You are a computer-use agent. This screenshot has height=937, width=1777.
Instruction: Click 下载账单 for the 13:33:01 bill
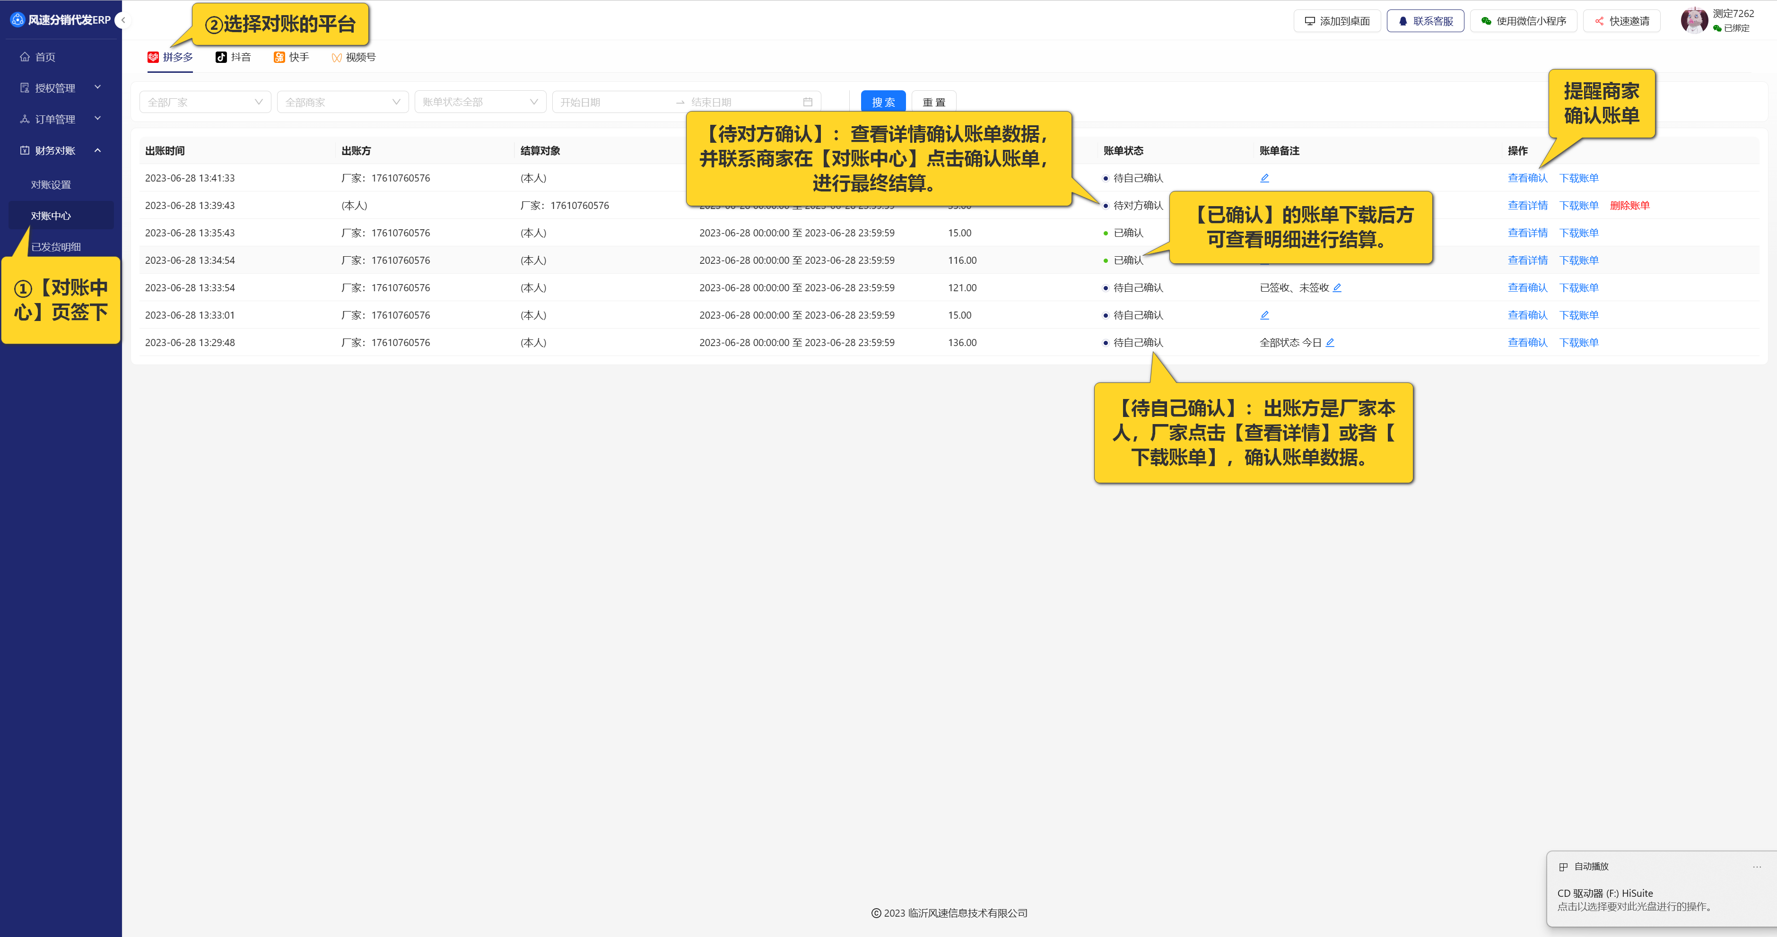[x=1578, y=315]
